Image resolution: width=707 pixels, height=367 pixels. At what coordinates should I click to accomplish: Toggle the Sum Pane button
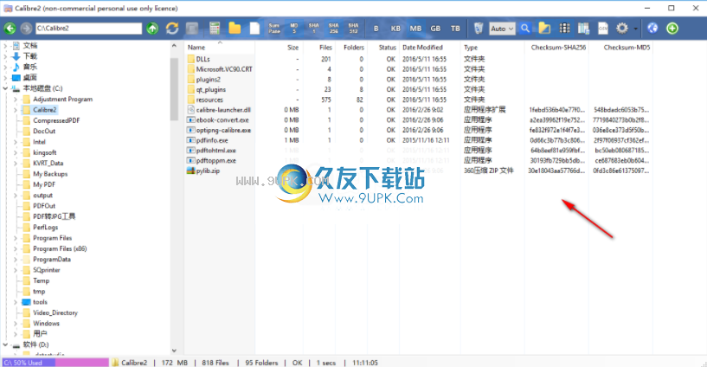pos(274,29)
